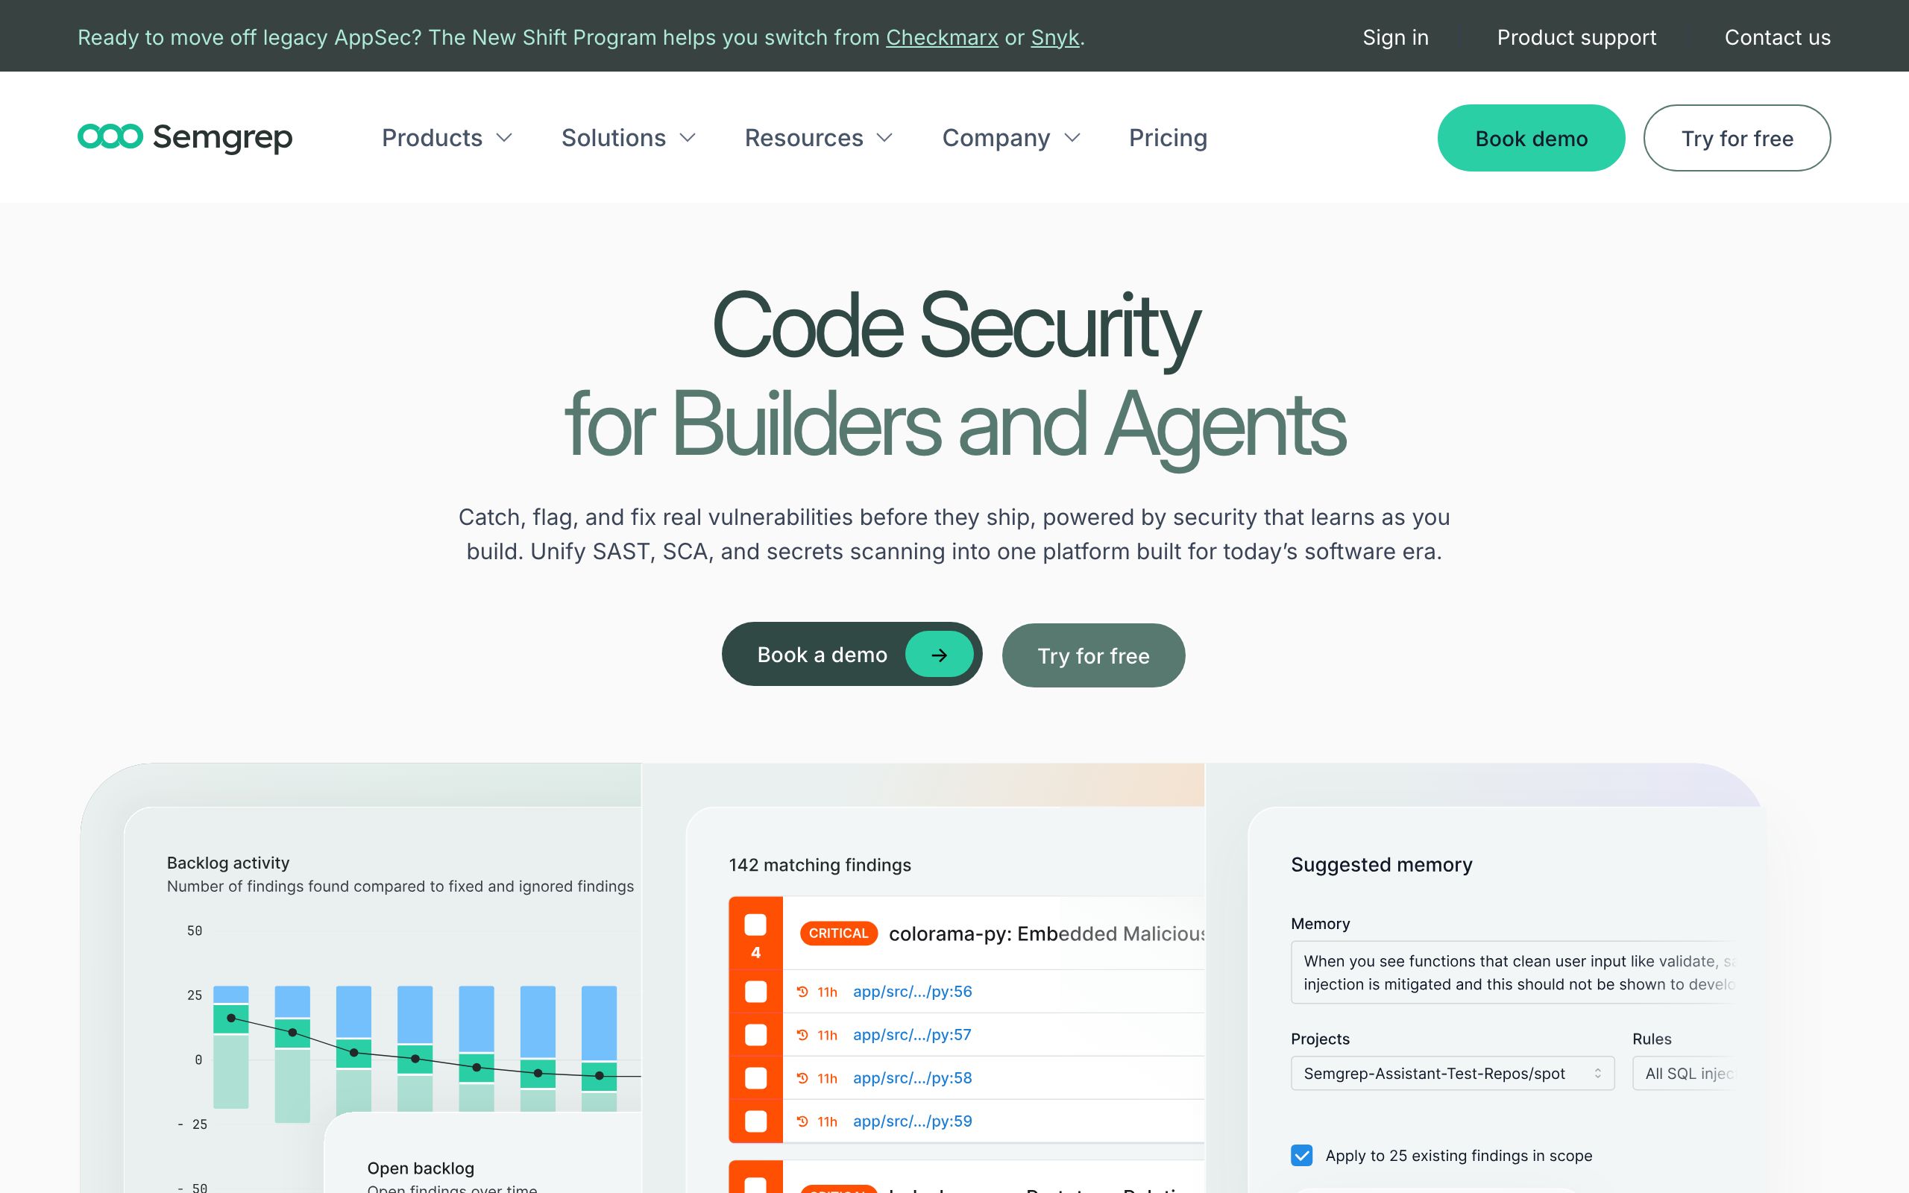
Task: Click Sign in at the top
Action: [1395, 37]
